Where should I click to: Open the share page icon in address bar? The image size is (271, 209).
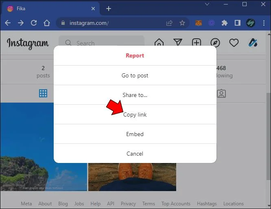pos(169,23)
